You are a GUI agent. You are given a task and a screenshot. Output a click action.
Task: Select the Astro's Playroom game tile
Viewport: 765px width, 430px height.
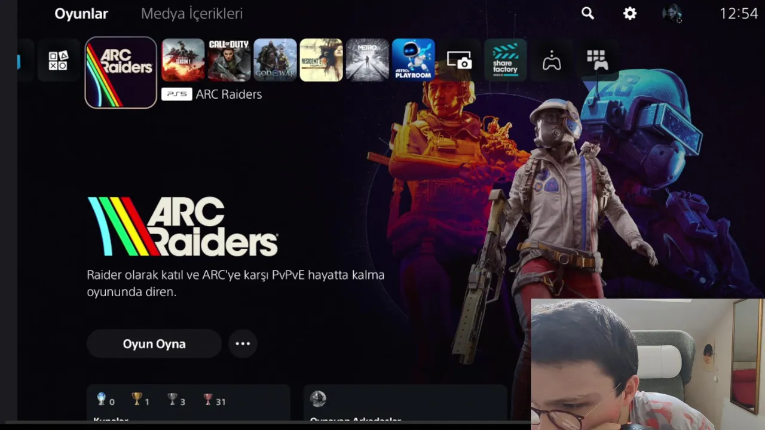pos(413,60)
